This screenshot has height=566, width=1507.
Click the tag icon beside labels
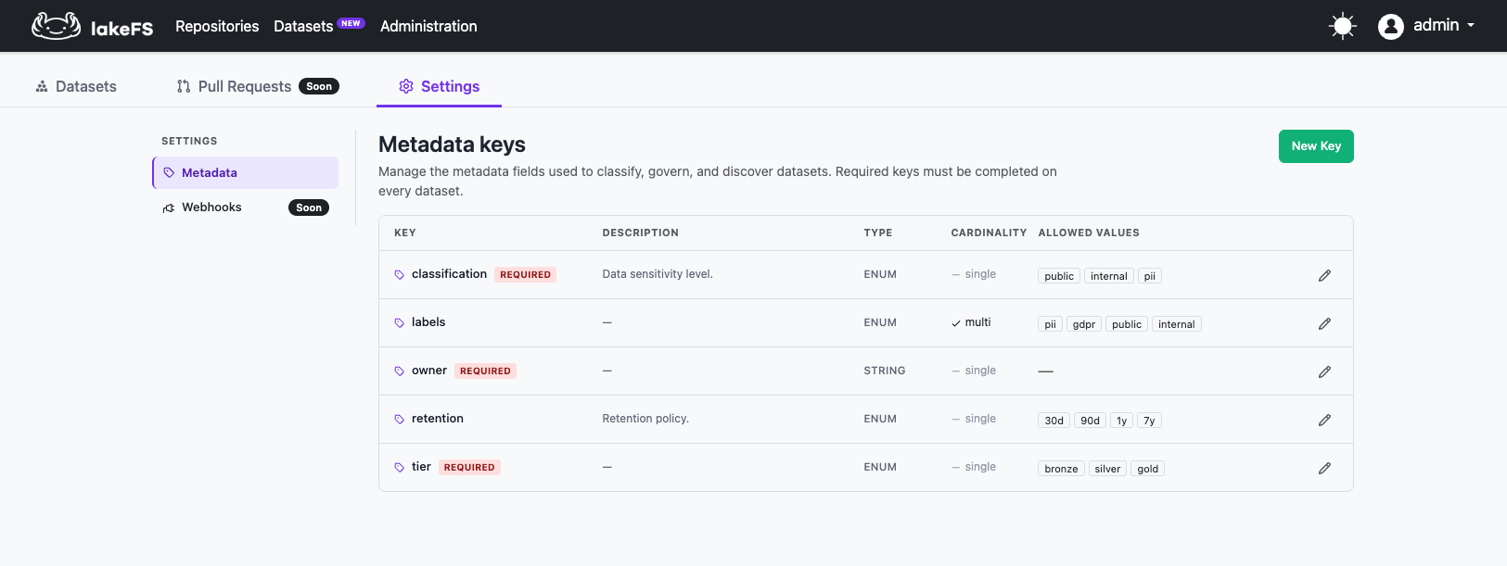400,323
